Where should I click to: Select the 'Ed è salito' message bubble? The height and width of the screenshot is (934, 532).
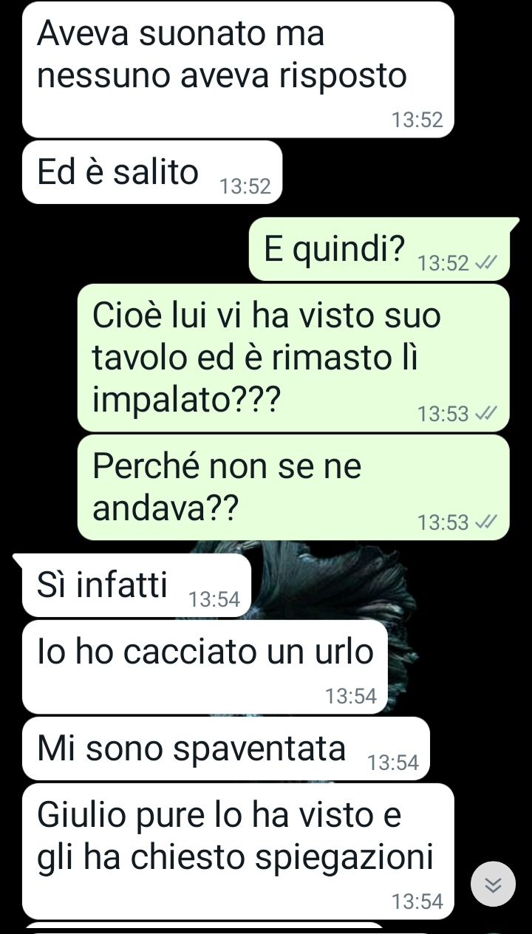(152, 172)
